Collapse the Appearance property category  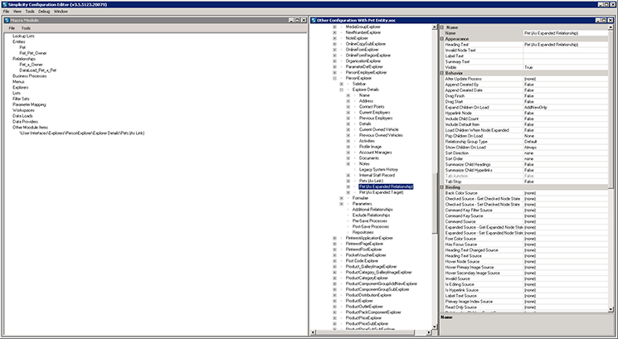(442, 39)
